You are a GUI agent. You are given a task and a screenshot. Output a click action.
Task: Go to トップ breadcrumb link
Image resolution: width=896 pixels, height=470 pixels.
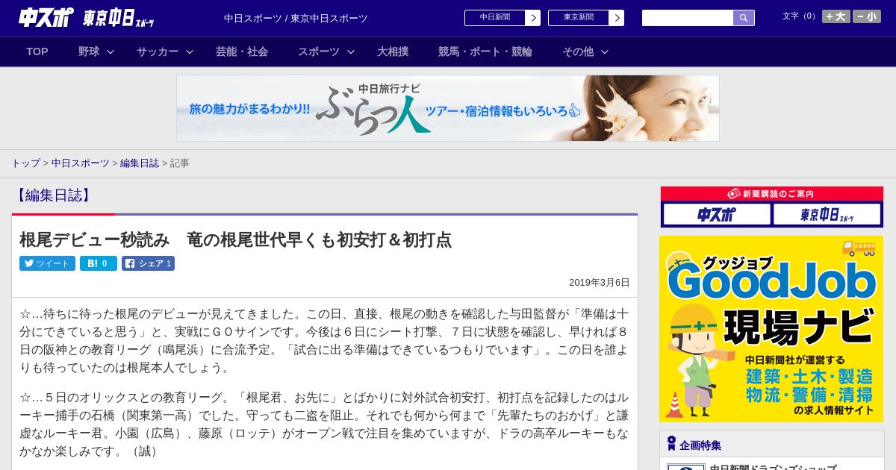25,163
